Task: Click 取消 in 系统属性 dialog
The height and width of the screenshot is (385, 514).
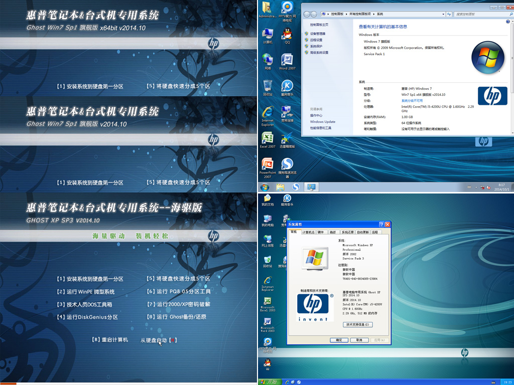Action: [359, 340]
